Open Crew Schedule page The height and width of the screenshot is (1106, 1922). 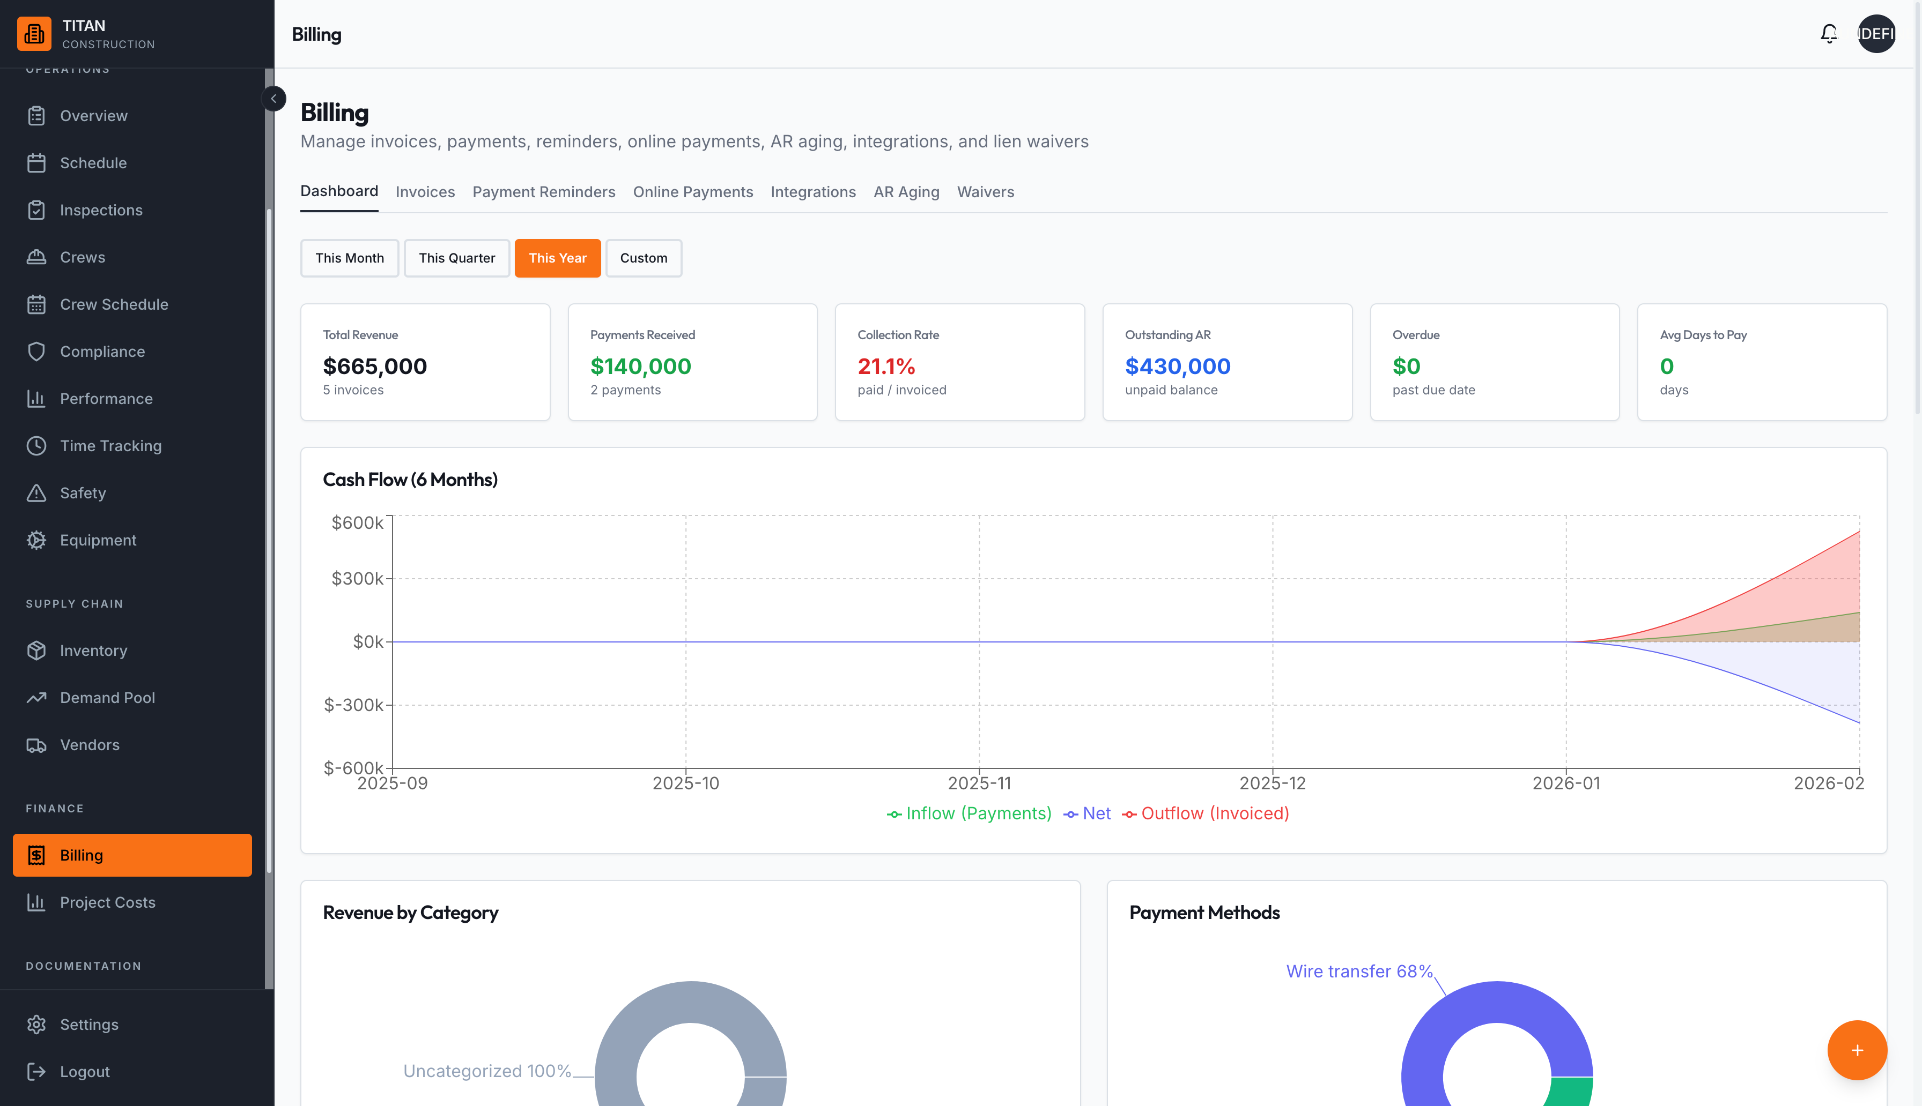(132, 304)
